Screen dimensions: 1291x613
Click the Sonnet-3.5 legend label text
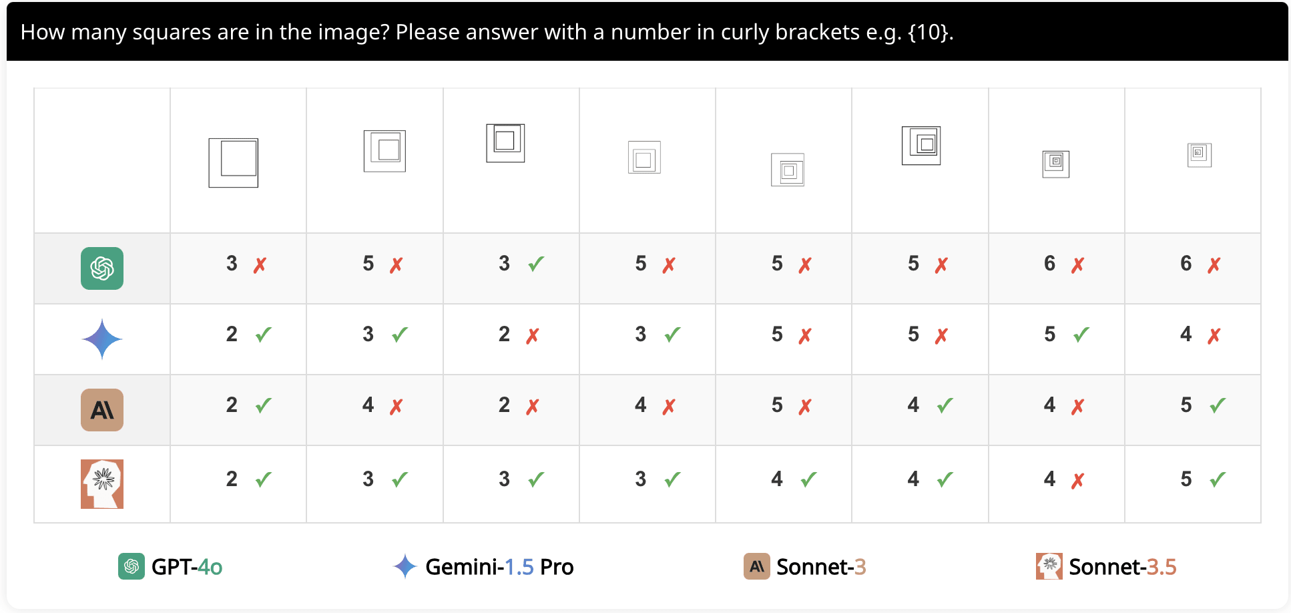pos(1122,567)
